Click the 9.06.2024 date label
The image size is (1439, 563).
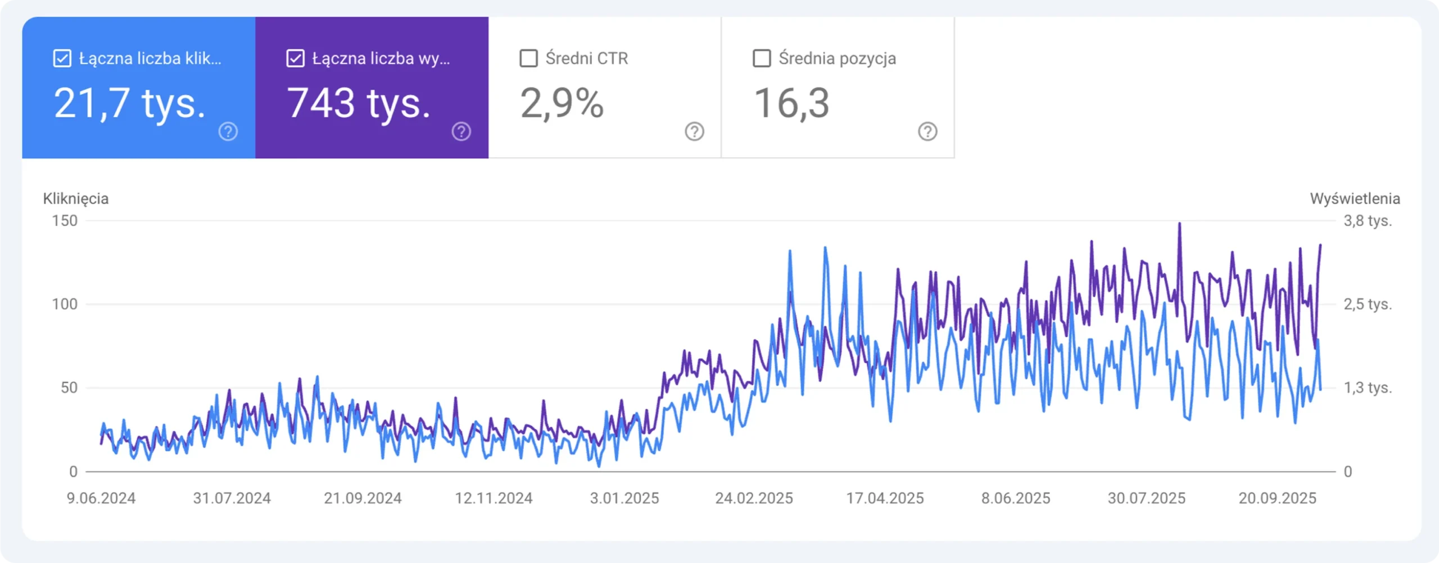point(101,498)
